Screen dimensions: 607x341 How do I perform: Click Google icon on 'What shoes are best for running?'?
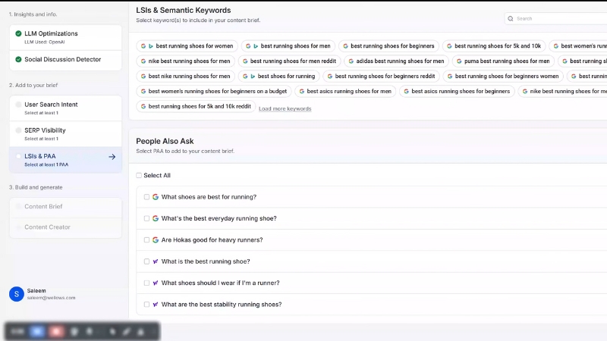156,197
